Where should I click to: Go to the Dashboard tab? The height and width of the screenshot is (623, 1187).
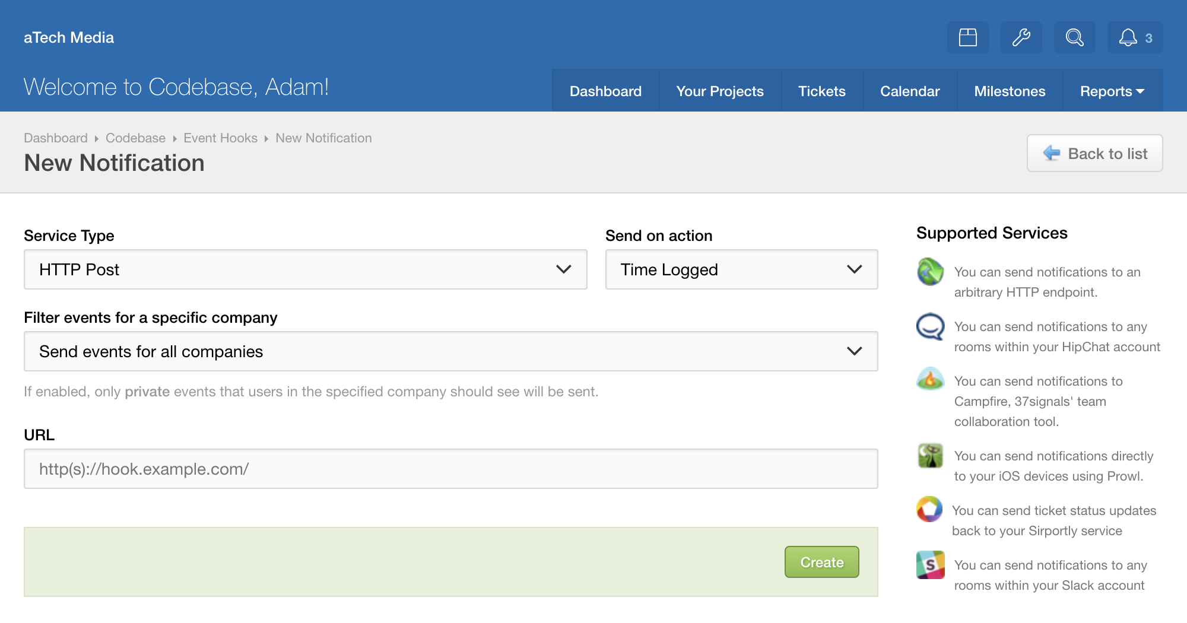[x=605, y=91]
